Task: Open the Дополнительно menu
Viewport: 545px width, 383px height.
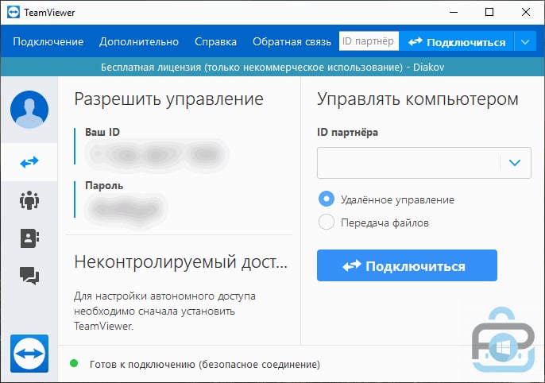Action: click(x=139, y=41)
